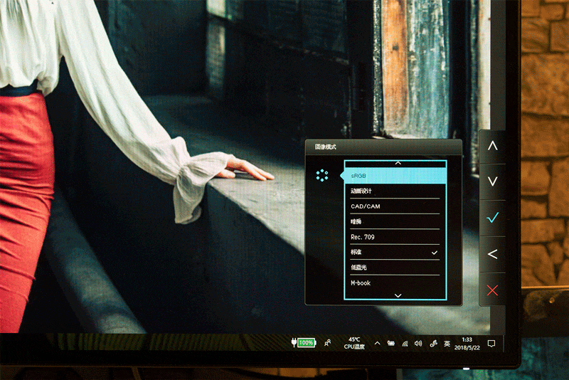Select the CAD/CAM picture mode
This screenshot has width=569, height=380.
click(x=395, y=206)
